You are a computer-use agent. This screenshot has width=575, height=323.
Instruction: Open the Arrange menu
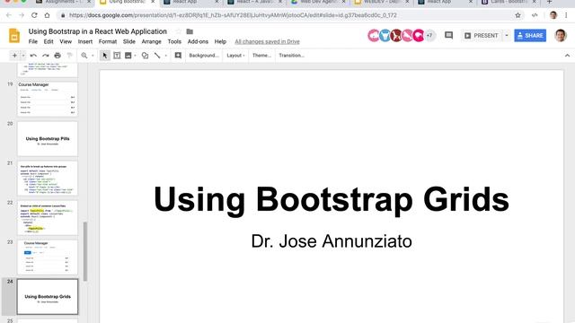point(152,42)
